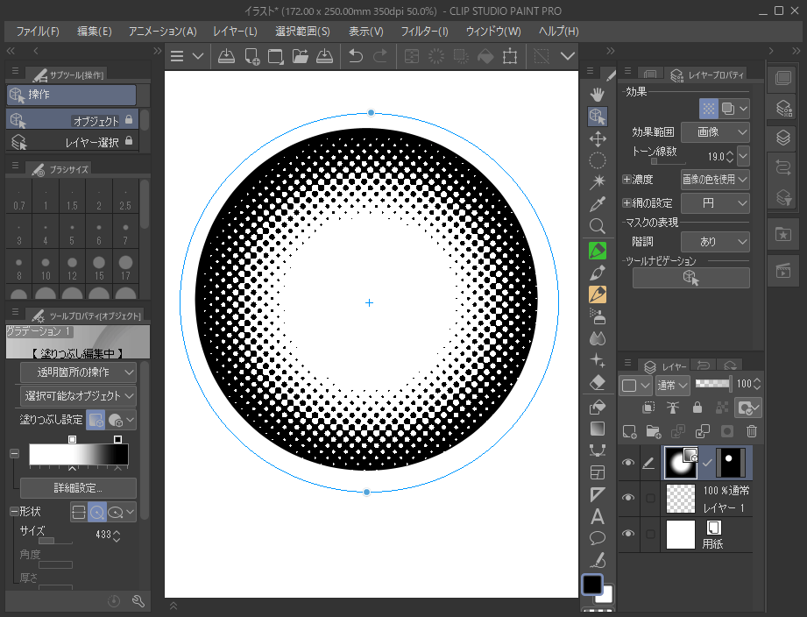Toggle visibility of レイヤー 1

628,498
